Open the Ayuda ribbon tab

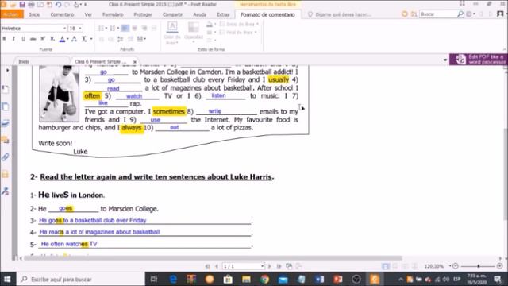199,14
